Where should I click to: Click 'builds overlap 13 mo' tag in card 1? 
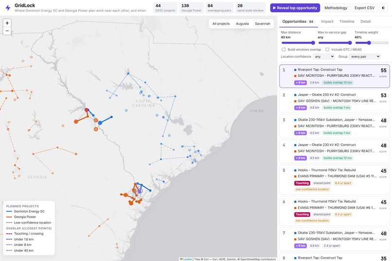click(338, 83)
